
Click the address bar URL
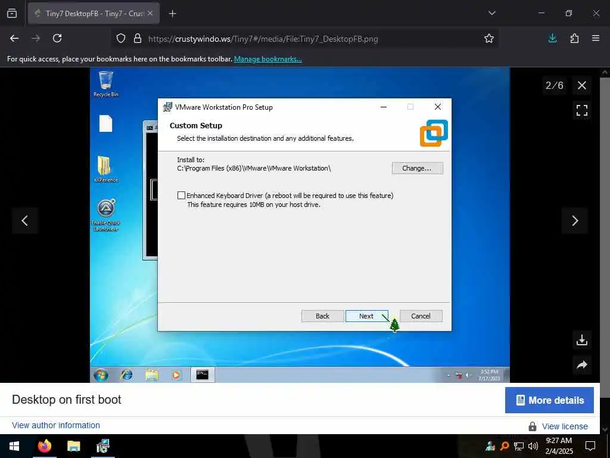point(263,39)
